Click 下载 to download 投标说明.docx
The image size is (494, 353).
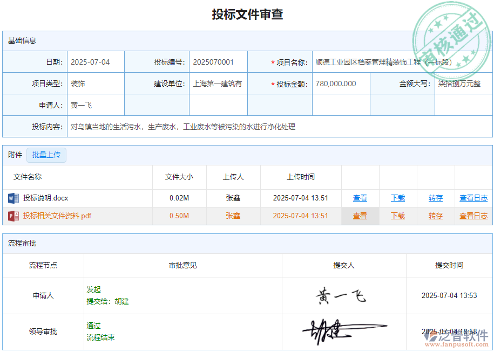tap(397, 198)
